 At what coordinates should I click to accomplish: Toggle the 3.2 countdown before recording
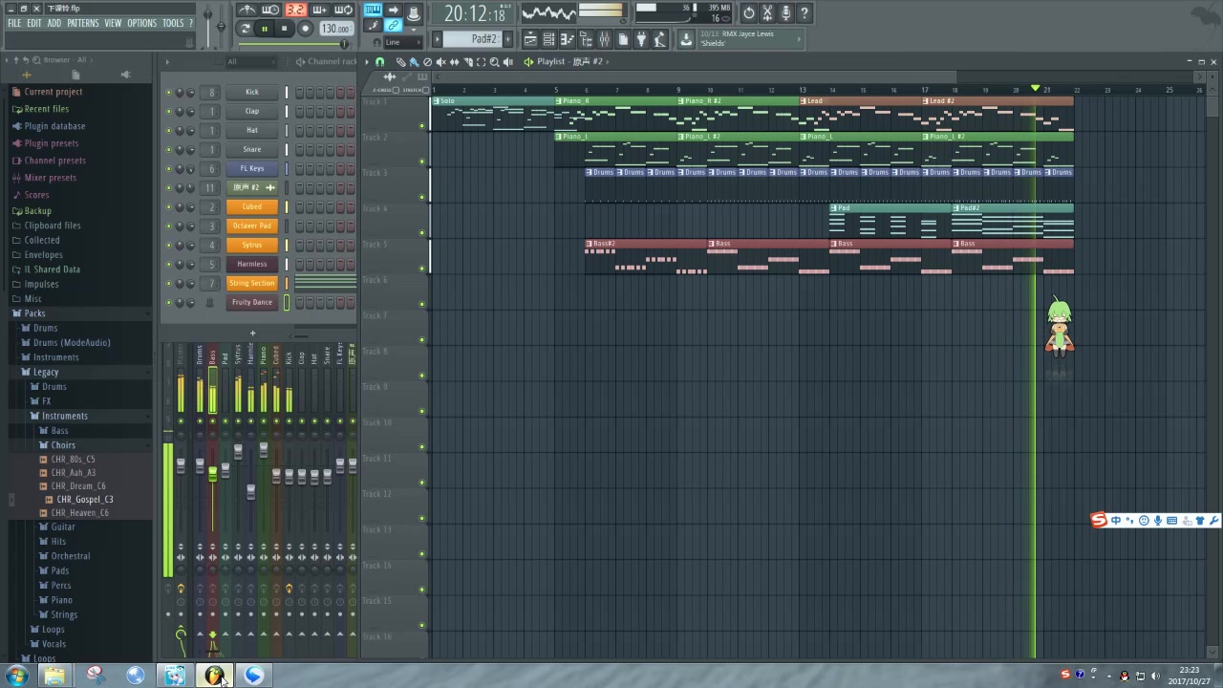point(296,10)
